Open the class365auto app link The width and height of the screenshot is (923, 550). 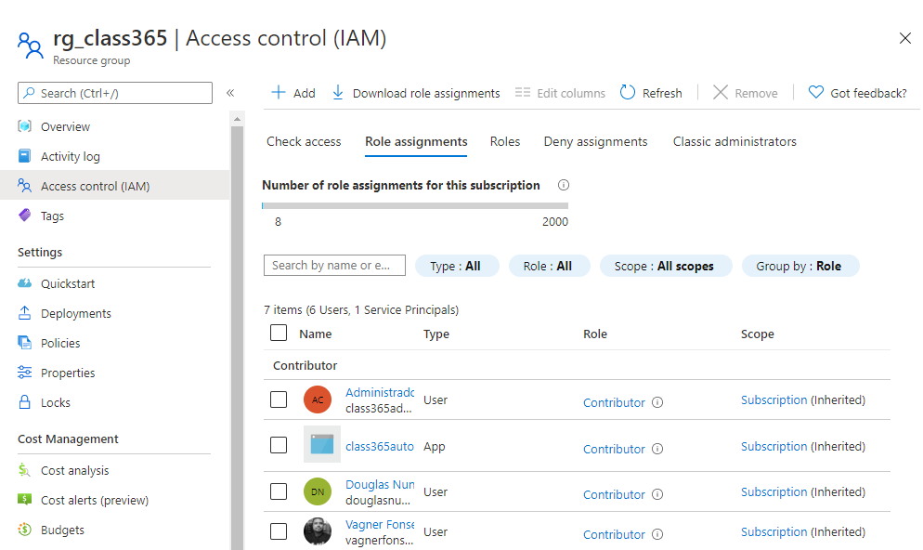coord(380,446)
